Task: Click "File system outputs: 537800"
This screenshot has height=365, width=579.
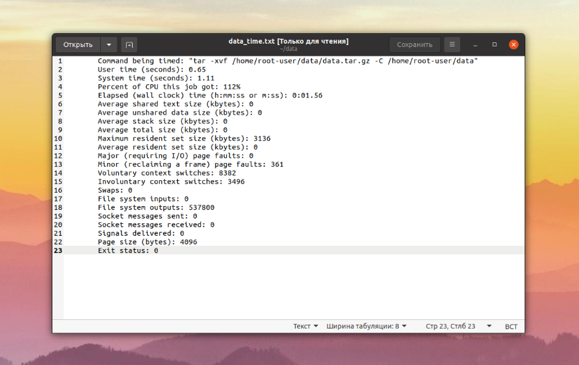Action: (x=156, y=207)
